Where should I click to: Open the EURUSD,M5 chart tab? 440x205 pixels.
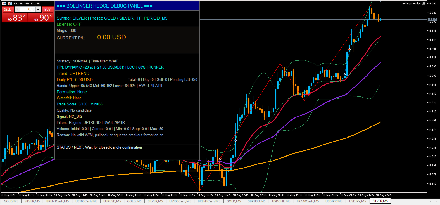click(112, 201)
